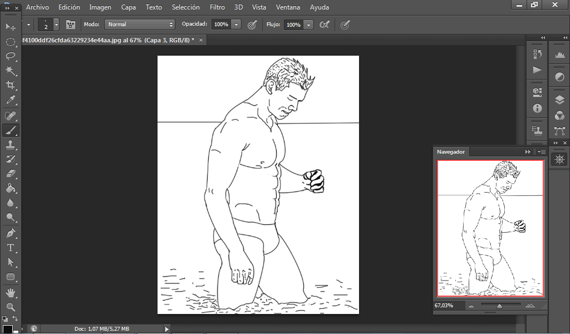Select the Hand tool
The width and height of the screenshot is (570, 334).
pyautogui.click(x=11, y=293)
